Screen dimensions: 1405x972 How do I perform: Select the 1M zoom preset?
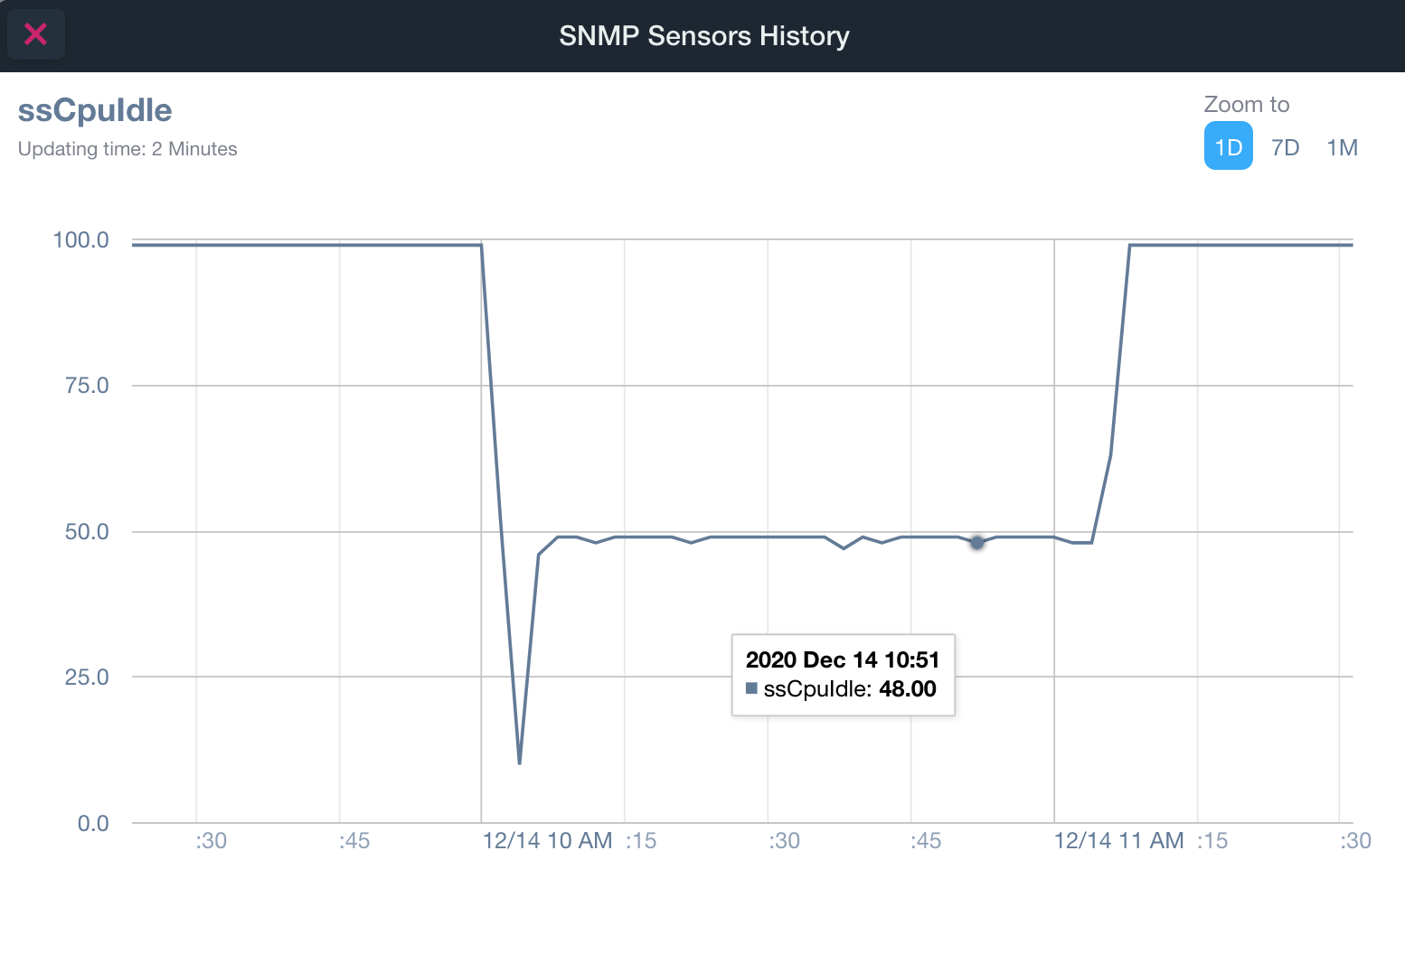click(x=1342, y=146)
